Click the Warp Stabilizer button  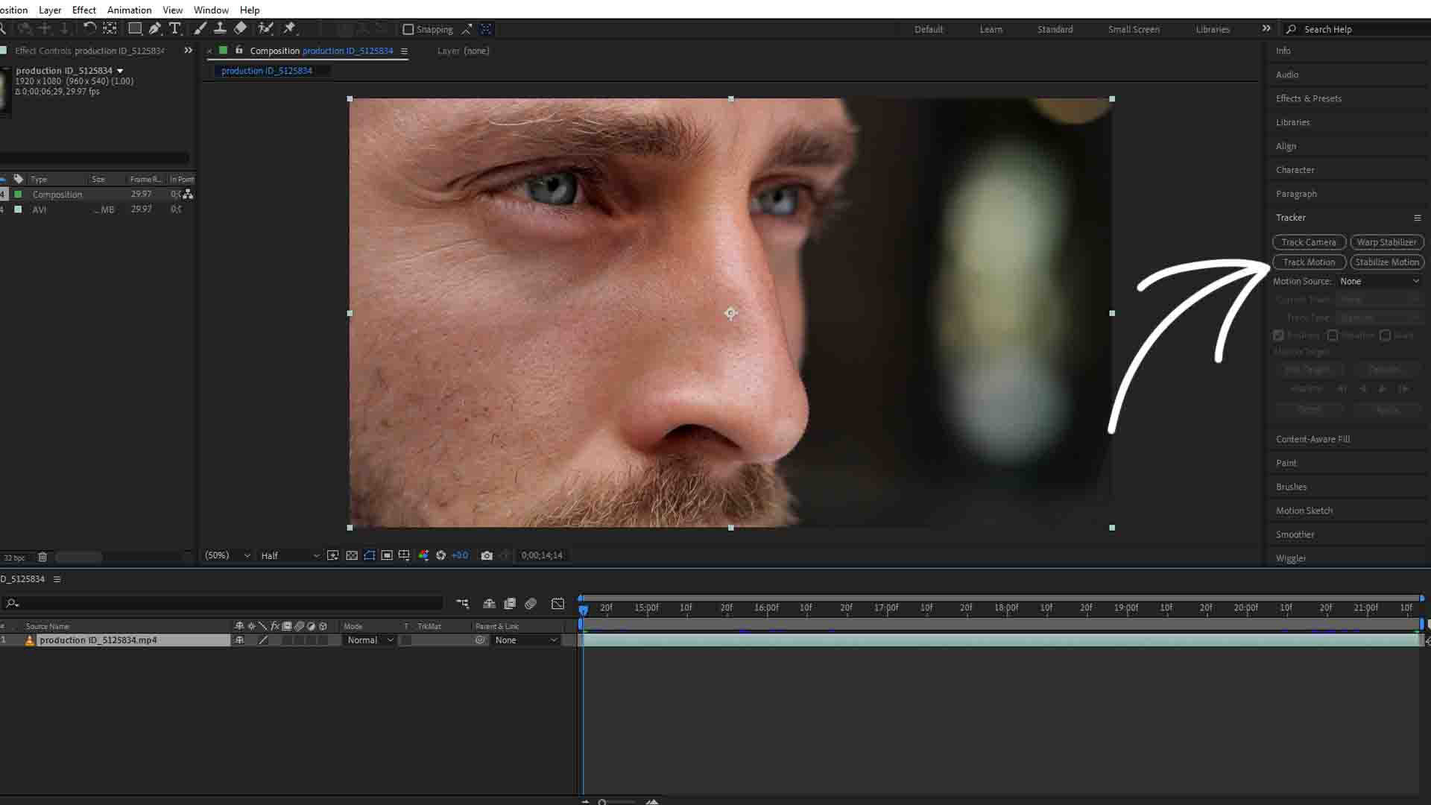coord(1386,241)
